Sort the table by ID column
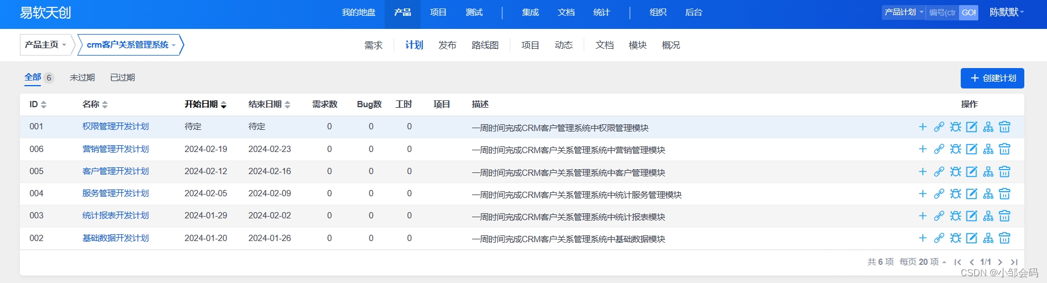The image size is (1047, 283). click(x=38, y=104)
